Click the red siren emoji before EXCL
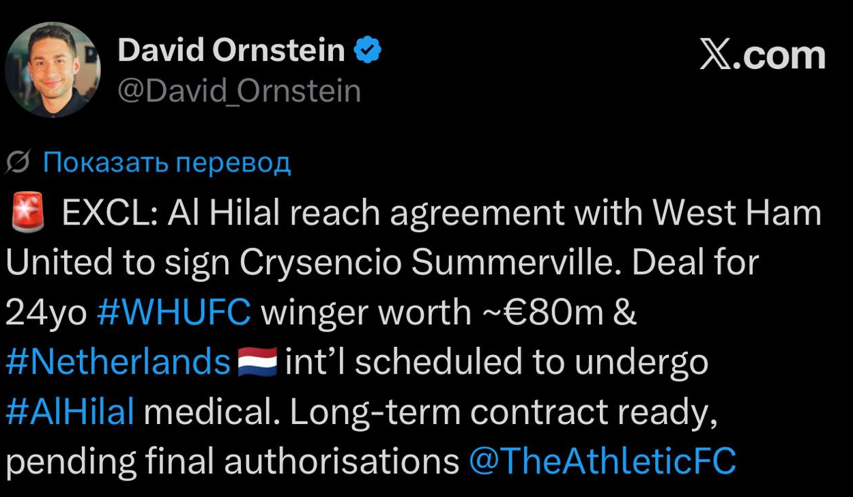Image resolution: width=853 pixels, height=497 pixels. tap(28, 214)
